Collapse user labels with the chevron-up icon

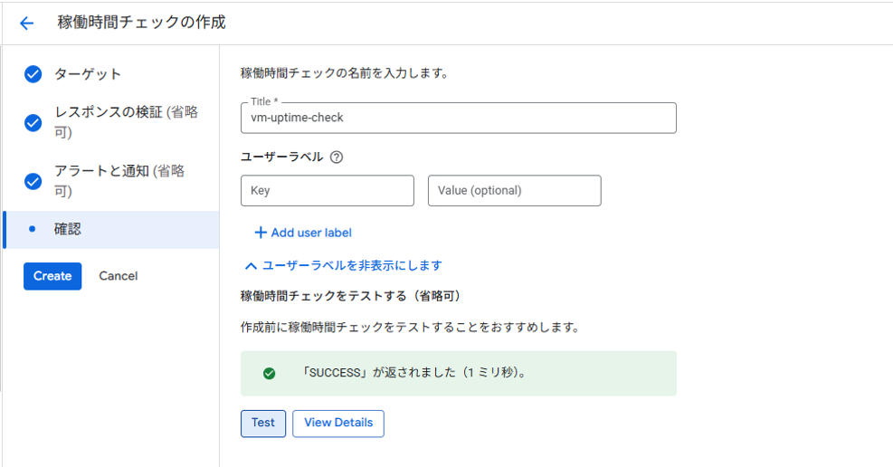[x=251, y=266]
